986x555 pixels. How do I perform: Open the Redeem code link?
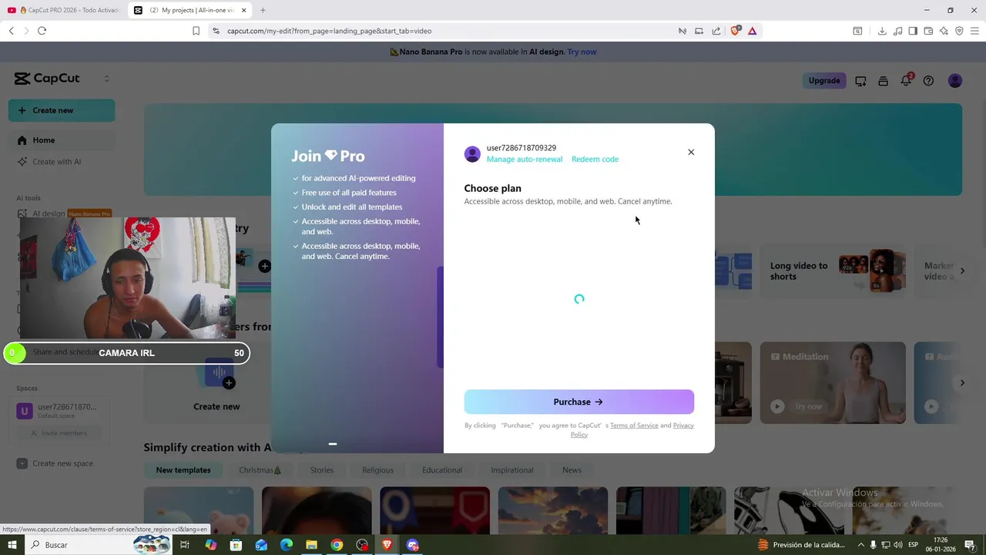(595, 159)
